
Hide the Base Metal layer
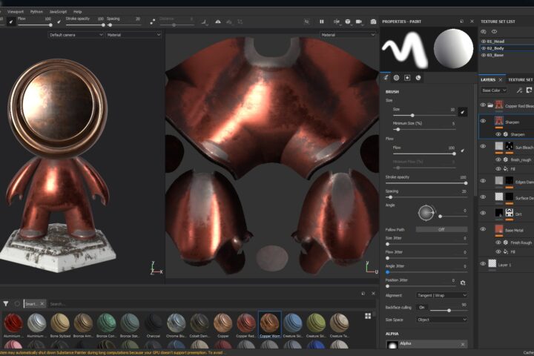point(483,229)
